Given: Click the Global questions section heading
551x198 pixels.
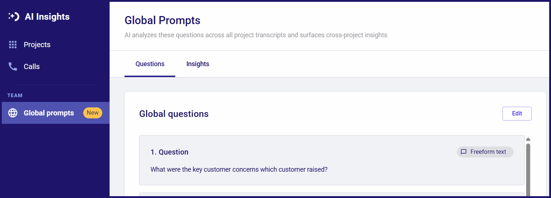Looking at the screenshot, I should click(174, 114).
